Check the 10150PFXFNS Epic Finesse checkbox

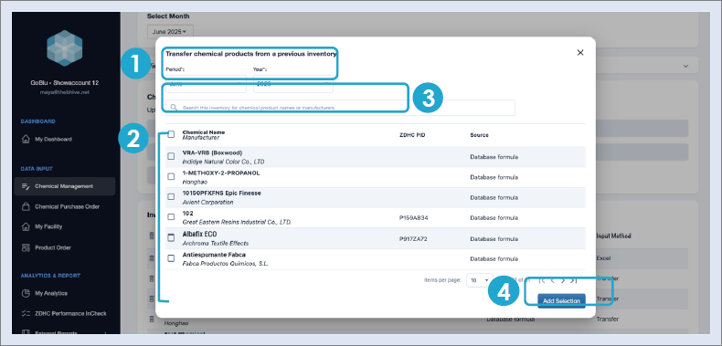coord(171,196)
